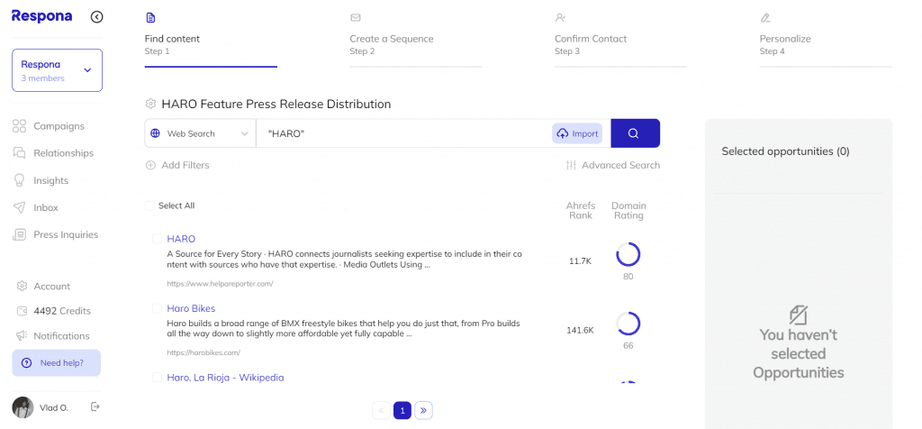
Task: Expand the Respona workspace dropdown
Action: 87,69
